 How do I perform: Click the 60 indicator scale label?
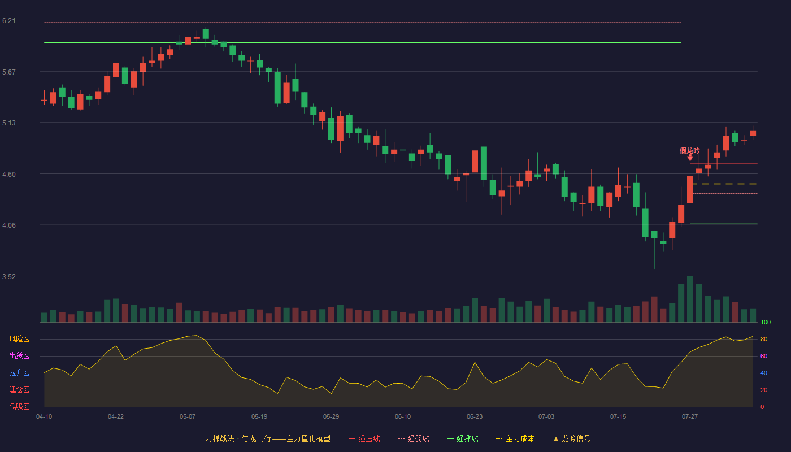point(763,357)
